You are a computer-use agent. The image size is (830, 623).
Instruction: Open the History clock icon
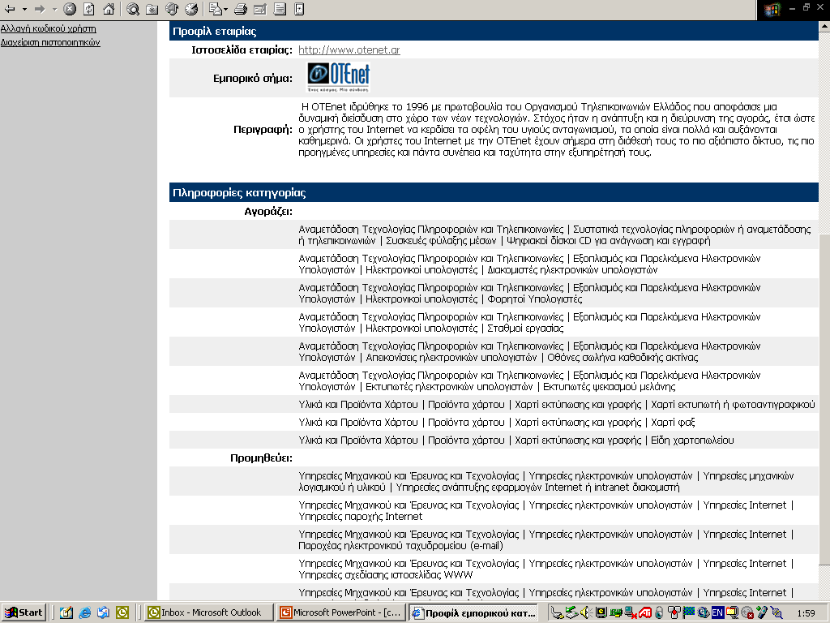(191, 9)
